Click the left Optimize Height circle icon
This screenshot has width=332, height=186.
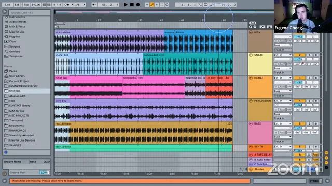[251, 27]
